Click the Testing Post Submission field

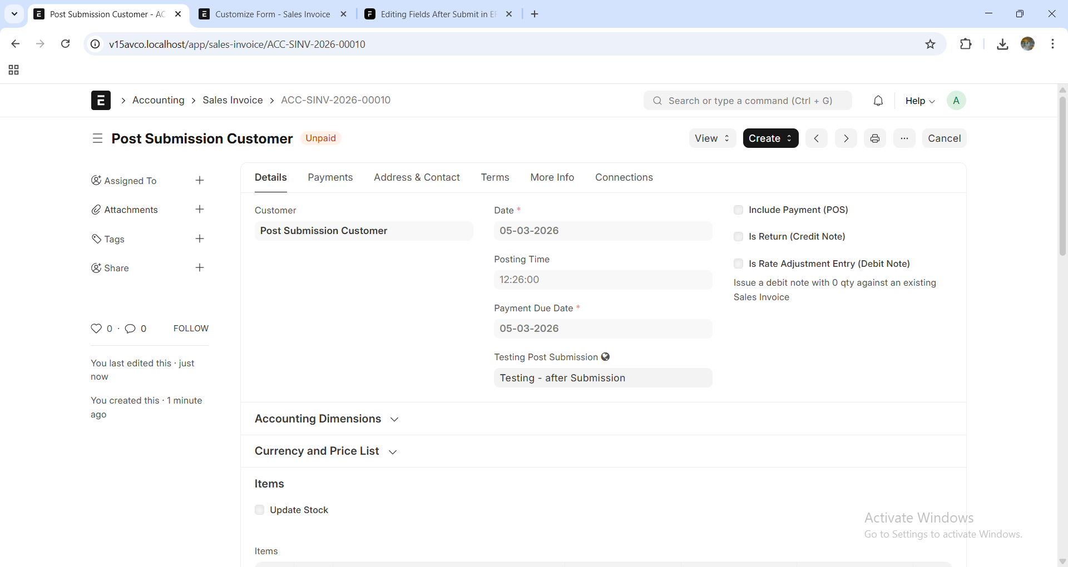point(602,378)
